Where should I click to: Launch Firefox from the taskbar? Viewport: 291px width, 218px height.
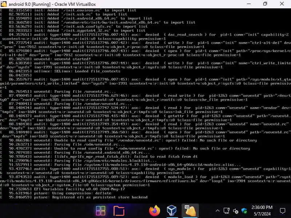154,211
